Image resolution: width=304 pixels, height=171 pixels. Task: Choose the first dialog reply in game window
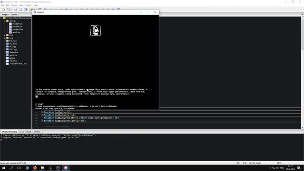point(39,104)
